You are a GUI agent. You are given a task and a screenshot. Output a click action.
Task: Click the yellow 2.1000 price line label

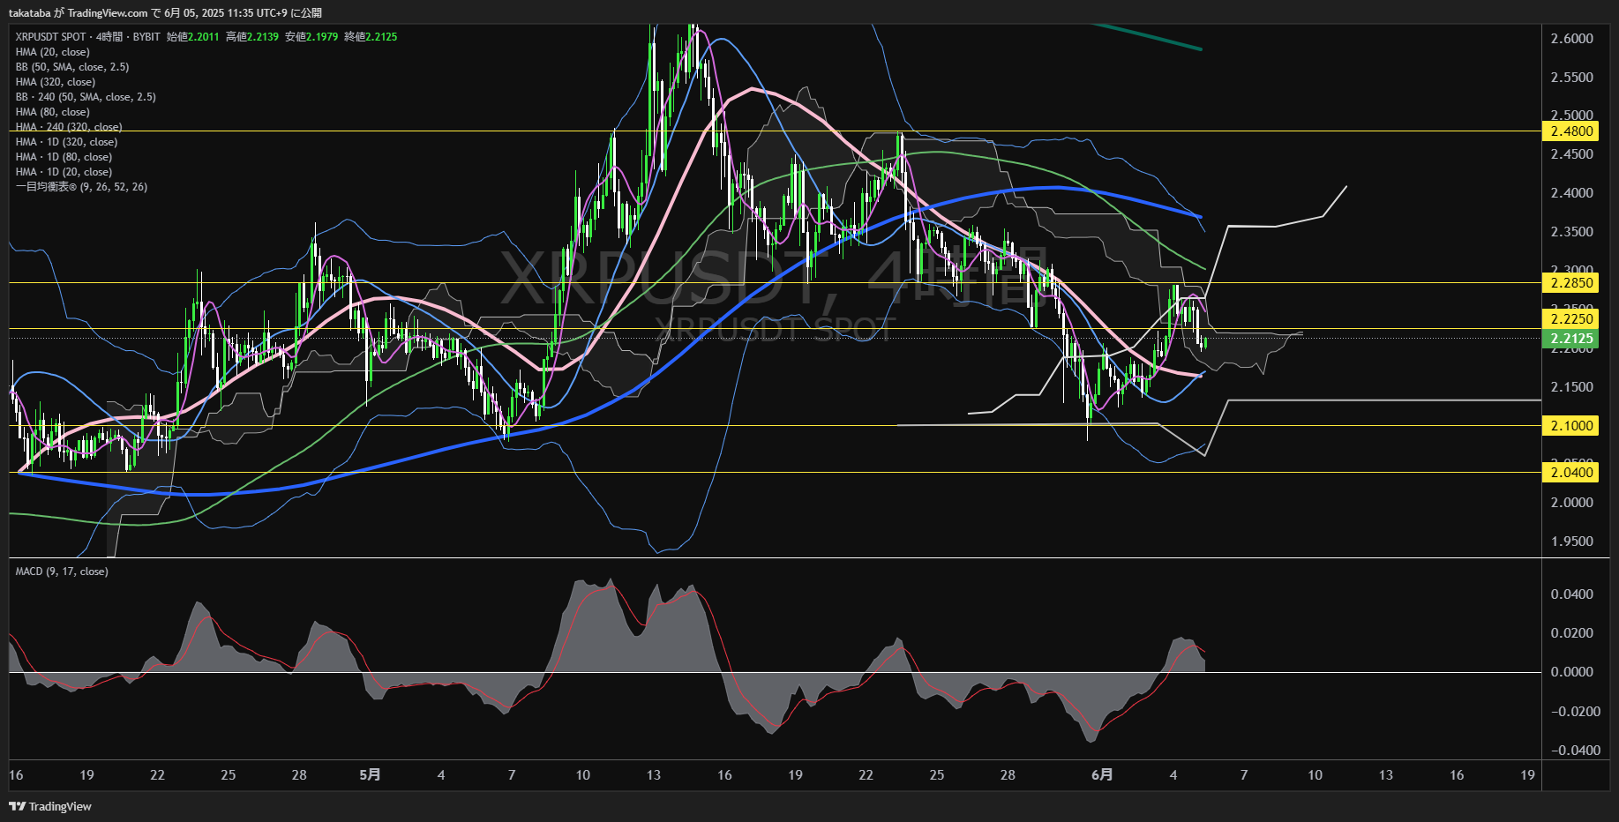1571,426
